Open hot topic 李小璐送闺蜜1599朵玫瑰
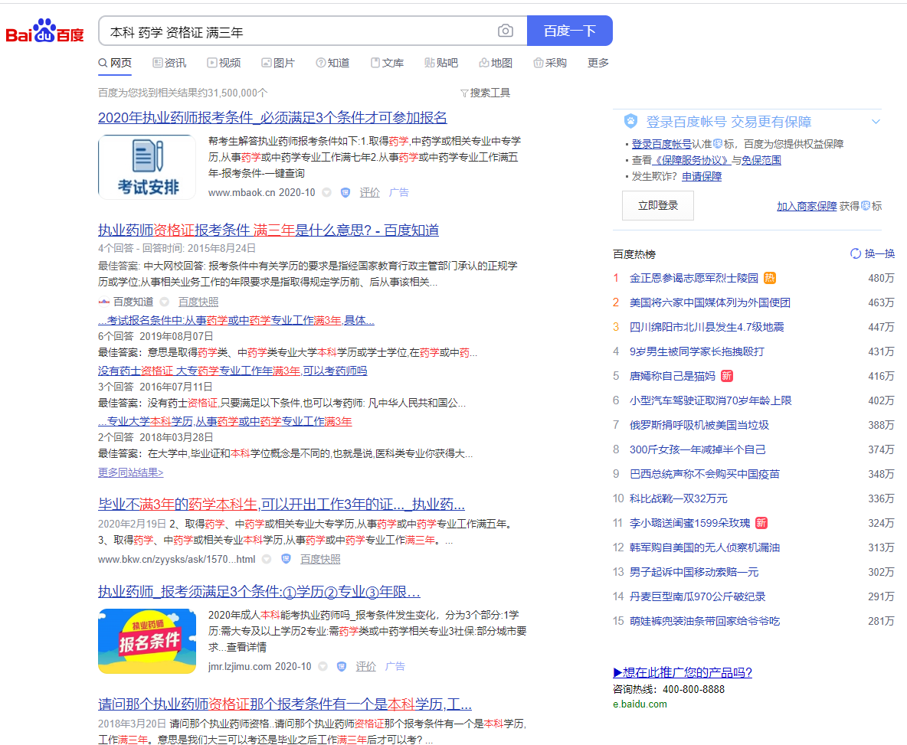This screenshot has height=745, width=907. pyautogui.click(x=689, y=523)
